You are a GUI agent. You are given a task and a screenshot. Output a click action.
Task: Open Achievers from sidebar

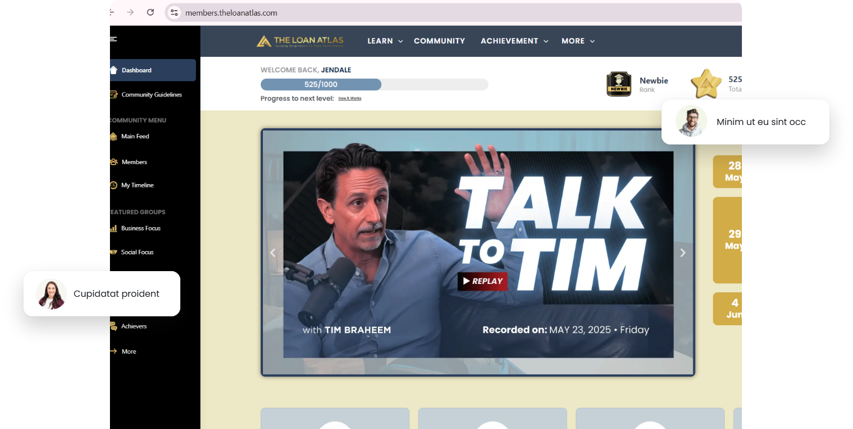[134, 326]
